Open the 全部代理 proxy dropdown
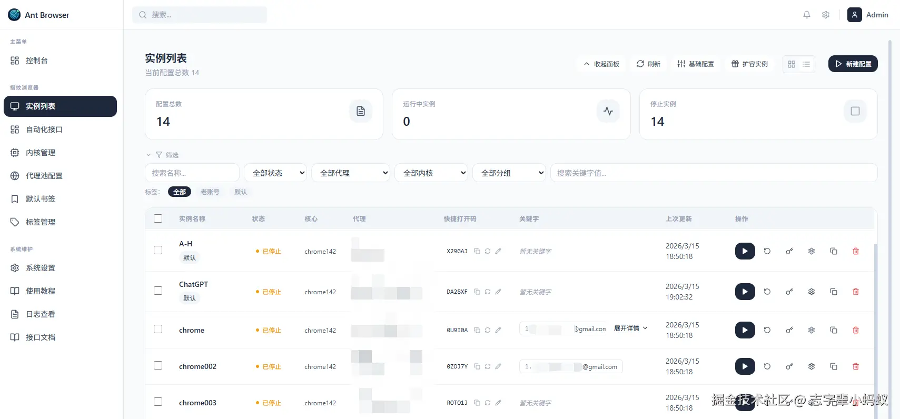Image resolution: width=900 pixels, height=419 pixels. tap(351, 173)
